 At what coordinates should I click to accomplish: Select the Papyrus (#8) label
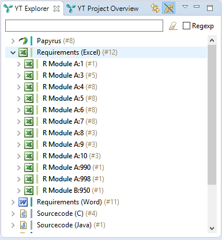(x=56, y=41)
